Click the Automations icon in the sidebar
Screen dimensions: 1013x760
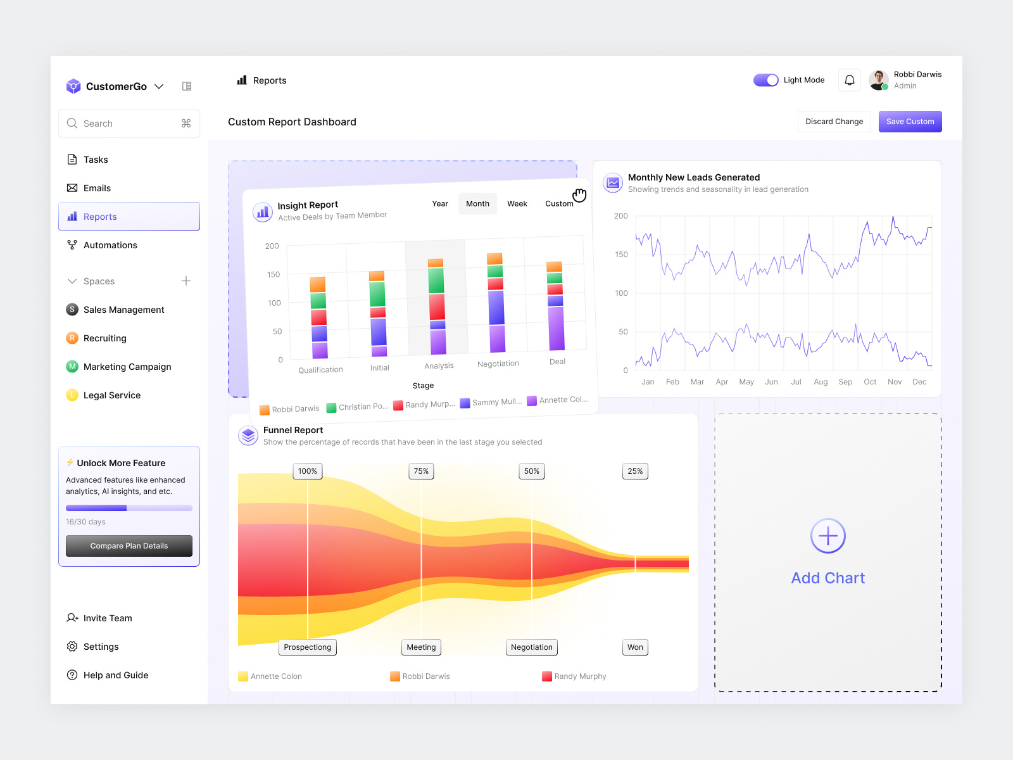click(72, 244)
